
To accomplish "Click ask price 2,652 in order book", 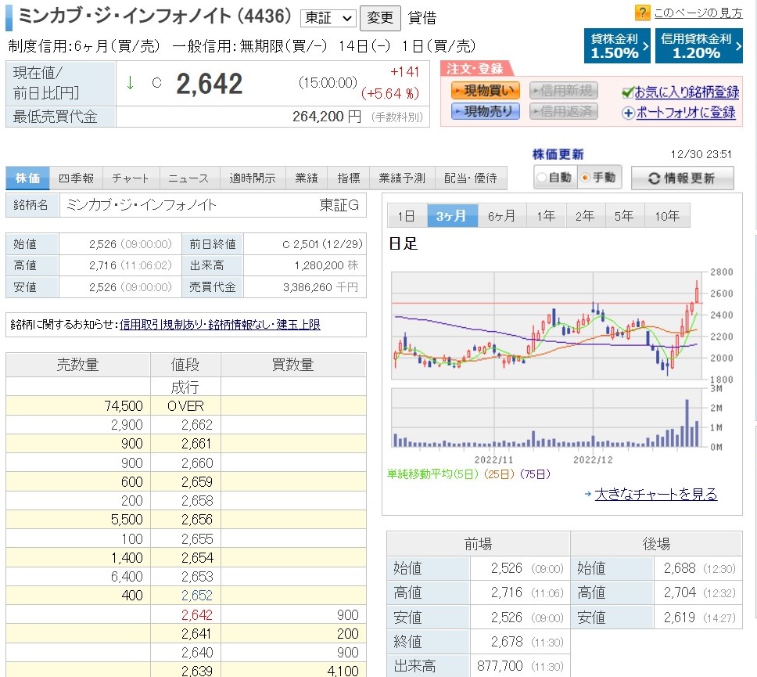I will pos(197,596).
